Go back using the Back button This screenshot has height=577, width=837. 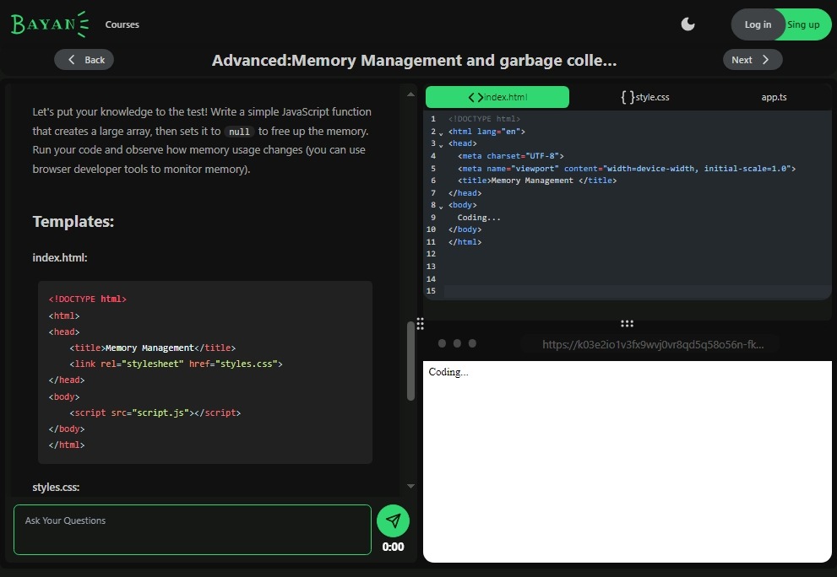[x=84, y=59]
